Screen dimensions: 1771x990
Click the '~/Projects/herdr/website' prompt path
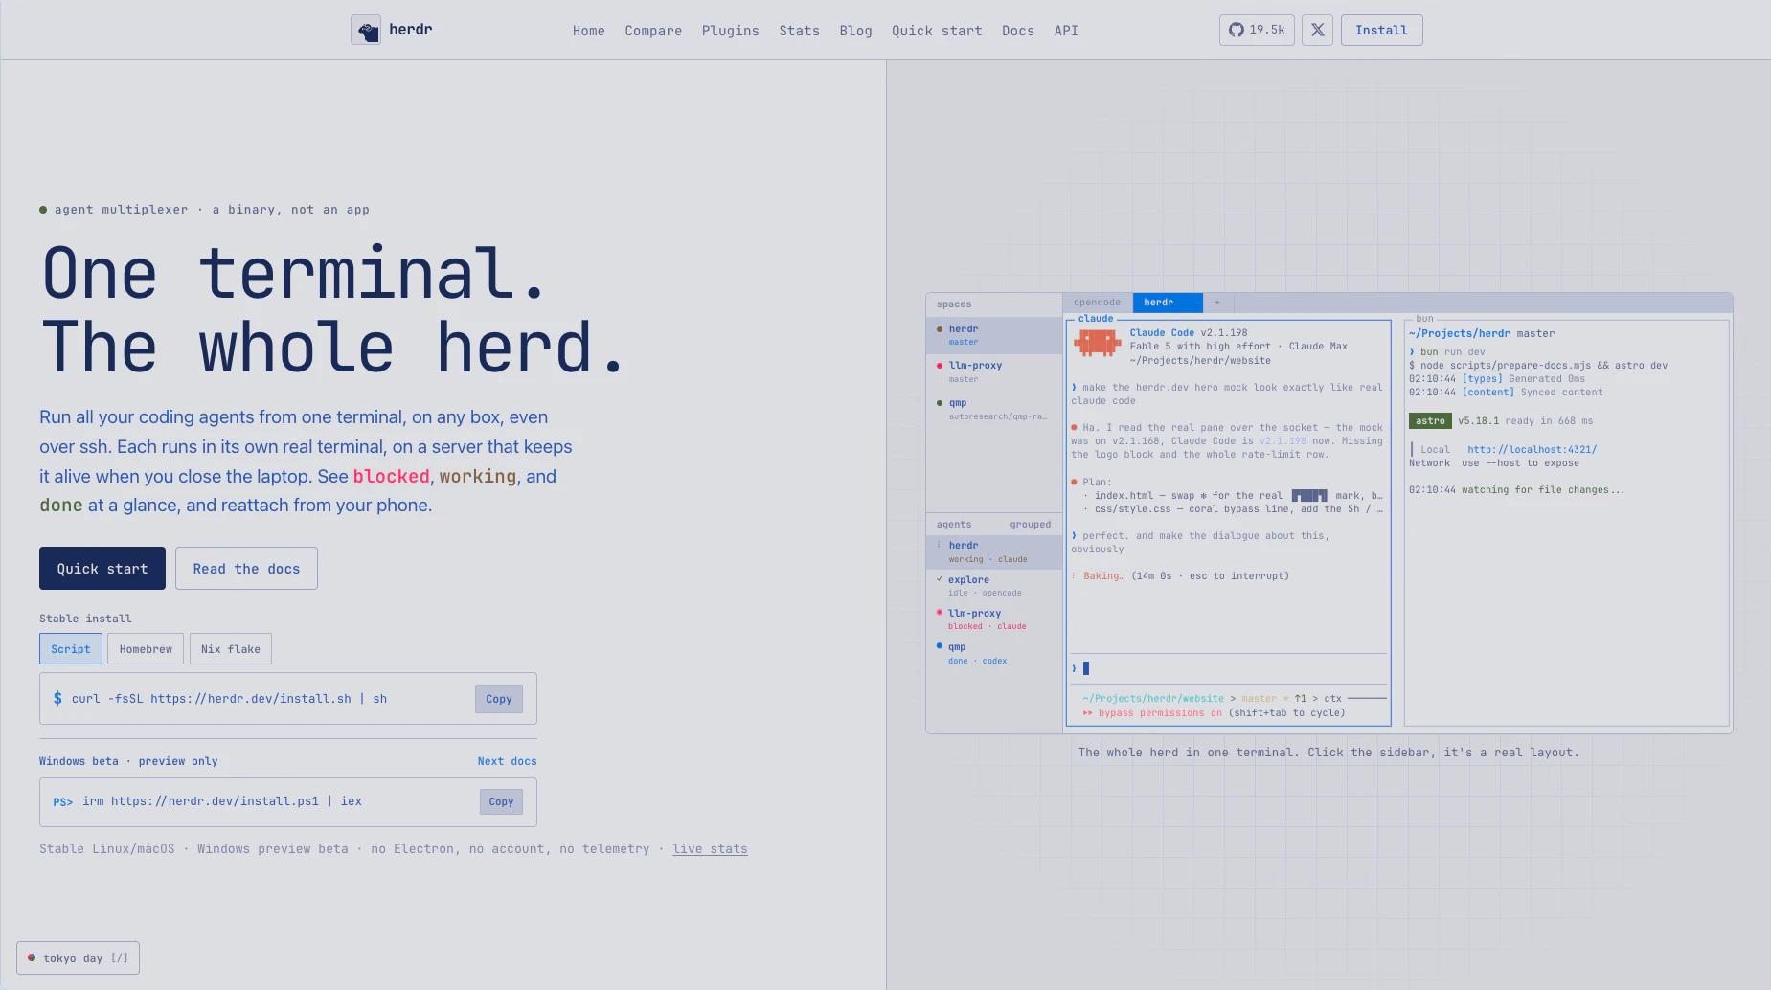pos(1153,699)
